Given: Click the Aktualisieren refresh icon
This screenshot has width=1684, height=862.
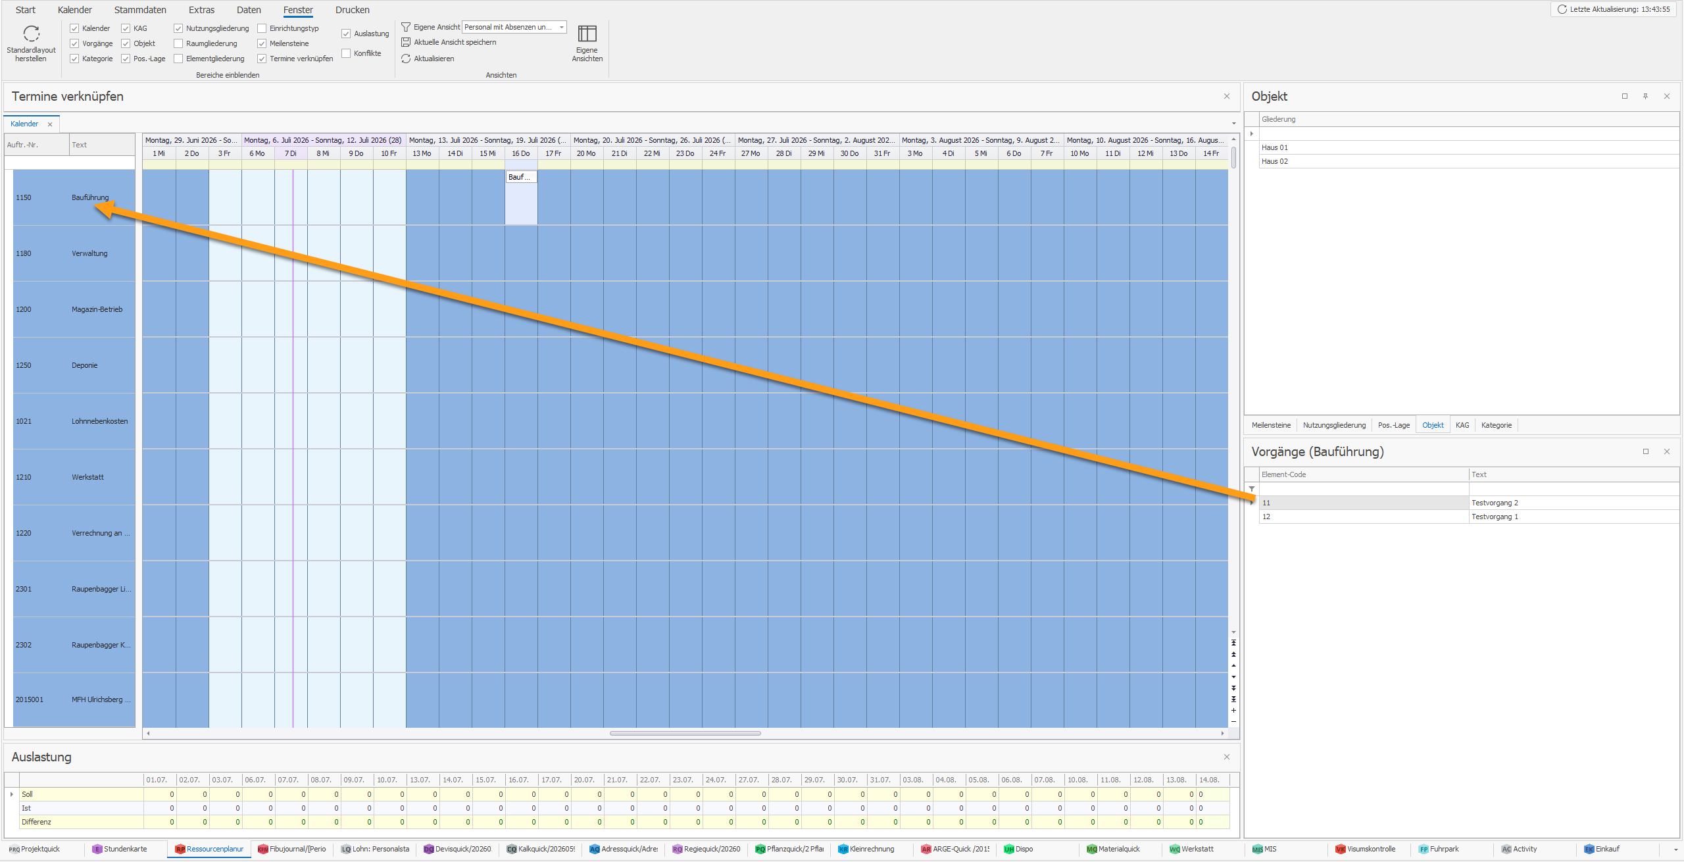Looking at the screenshot, I should 406,59.
